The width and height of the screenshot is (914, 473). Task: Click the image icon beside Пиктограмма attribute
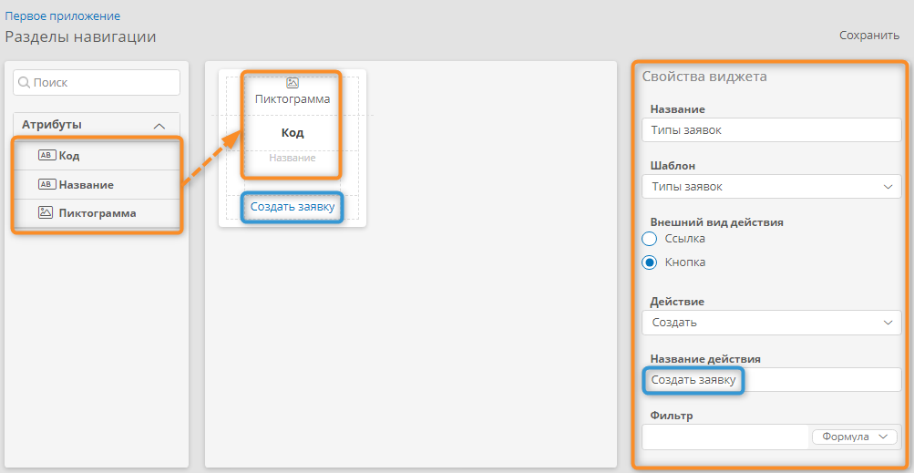tap(46, 213)
